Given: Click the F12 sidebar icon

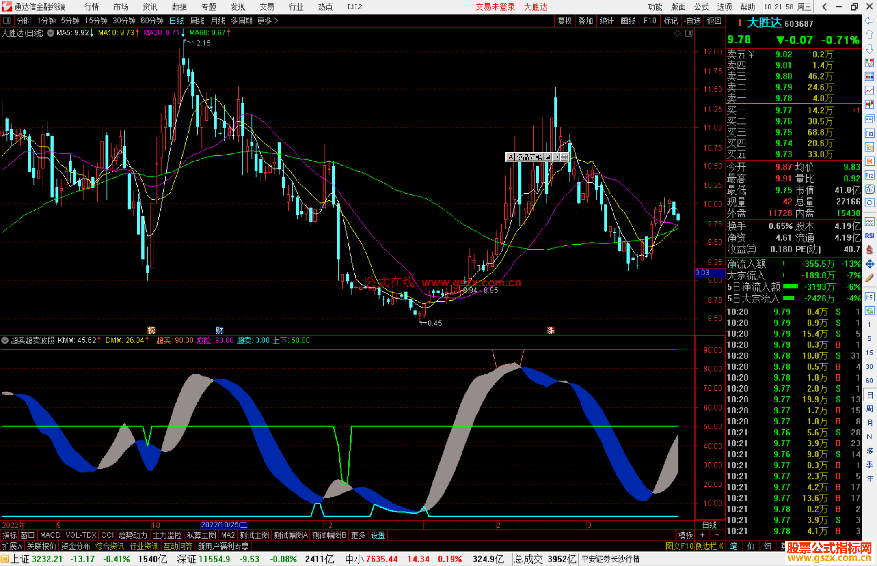Looking at the screenshot, I should 869,175.
